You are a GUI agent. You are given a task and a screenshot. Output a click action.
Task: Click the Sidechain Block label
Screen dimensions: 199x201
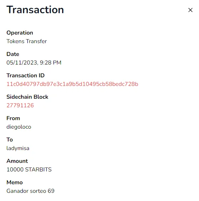click(27, 97)
